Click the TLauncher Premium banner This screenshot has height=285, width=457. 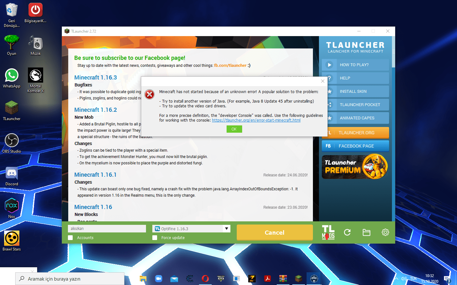click(x=355, y=167)
